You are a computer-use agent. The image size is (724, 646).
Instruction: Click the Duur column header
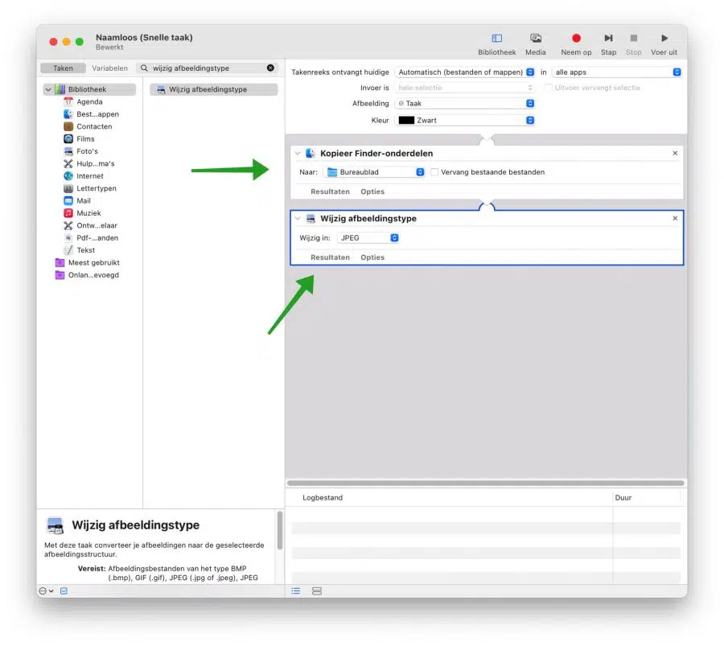[x=623, y=498]
